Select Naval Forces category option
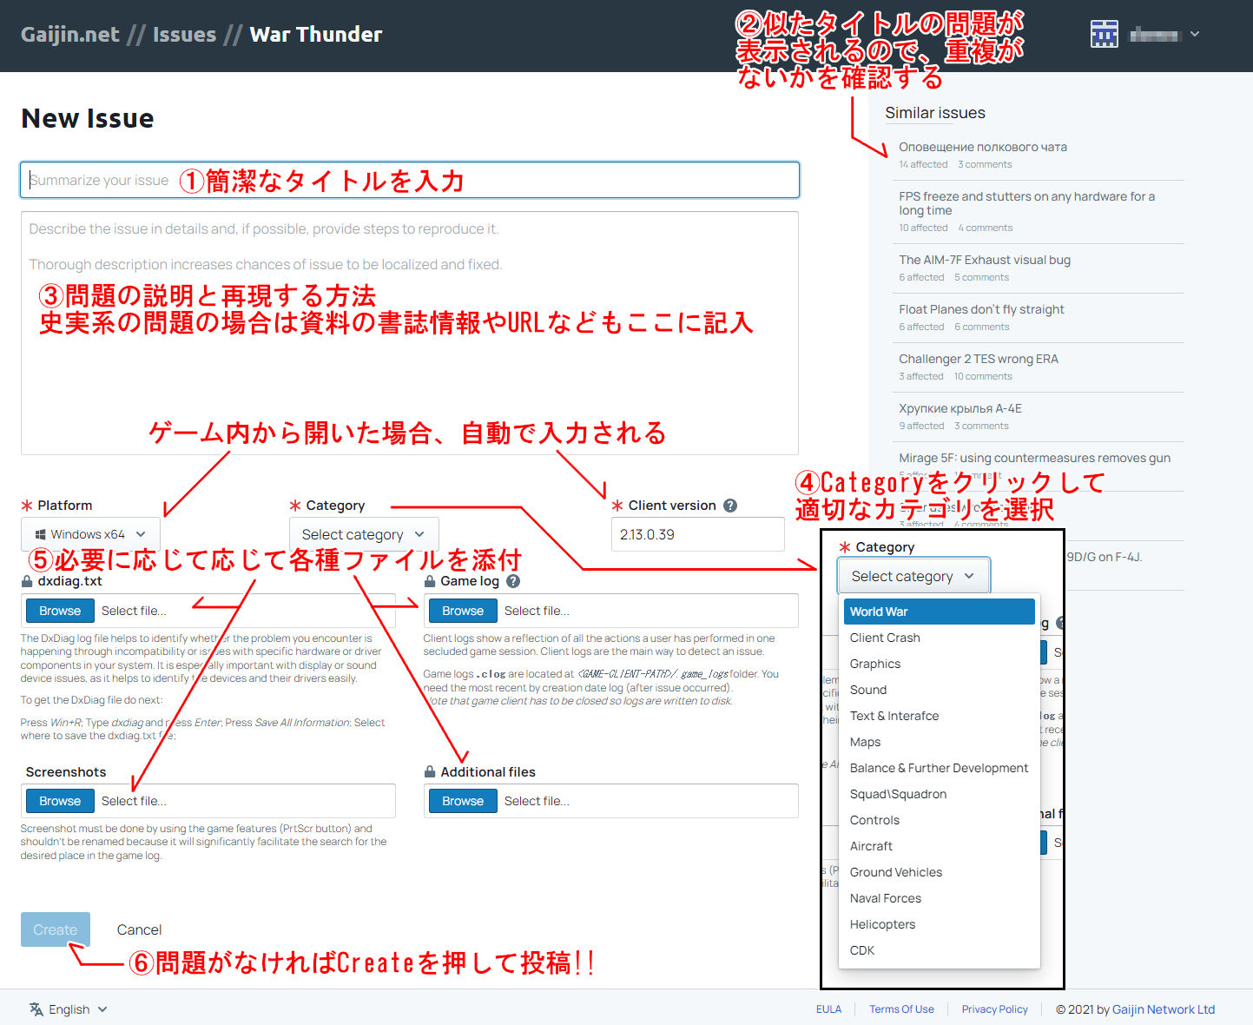Viewport: 1253px width, 1025px height. pyautogui.click(x=940, y=898)
